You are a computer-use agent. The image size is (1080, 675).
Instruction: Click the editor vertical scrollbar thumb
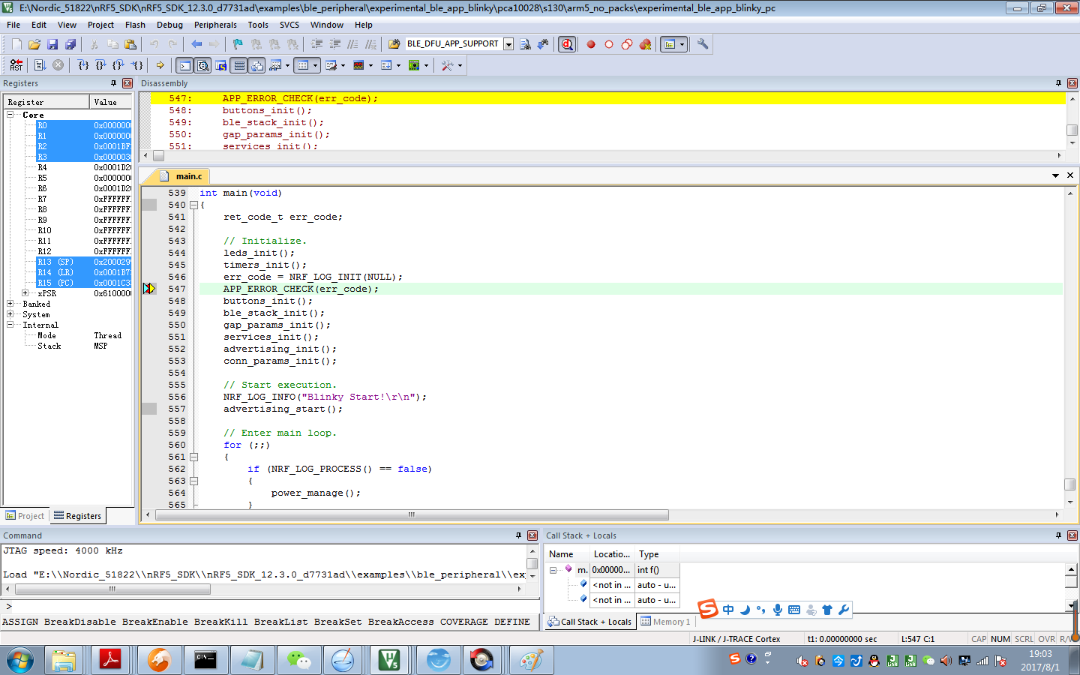pyautogui.click(x=1070, y=484)
